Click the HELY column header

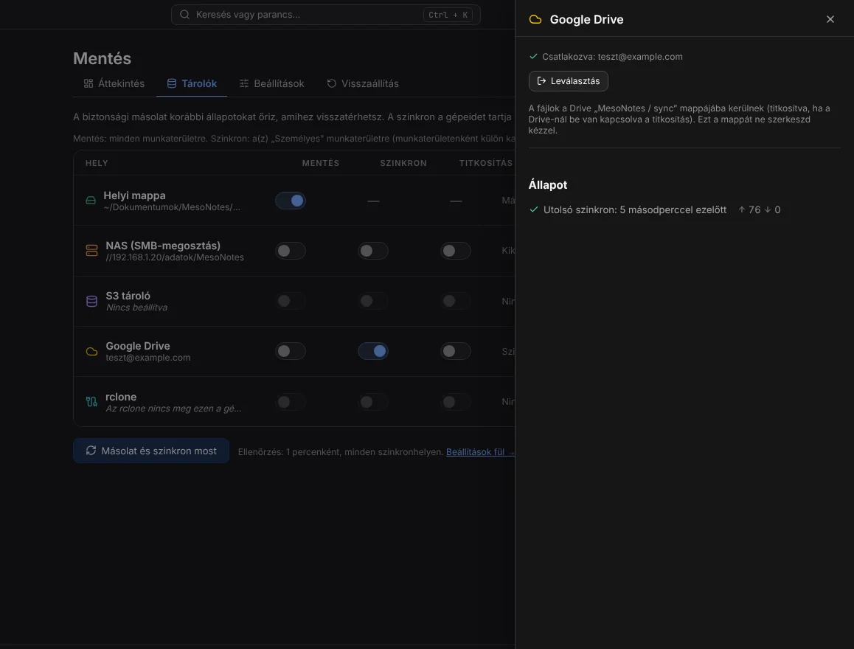tap(97, 163)
